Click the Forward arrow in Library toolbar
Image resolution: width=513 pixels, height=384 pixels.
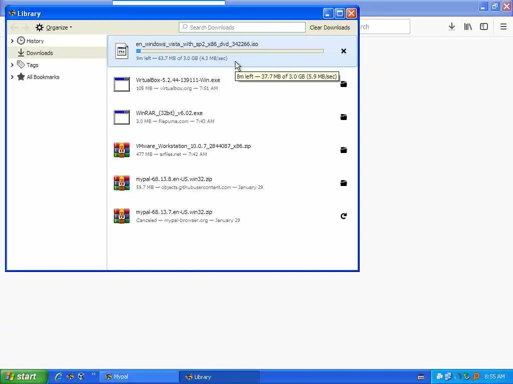[26, 27]
